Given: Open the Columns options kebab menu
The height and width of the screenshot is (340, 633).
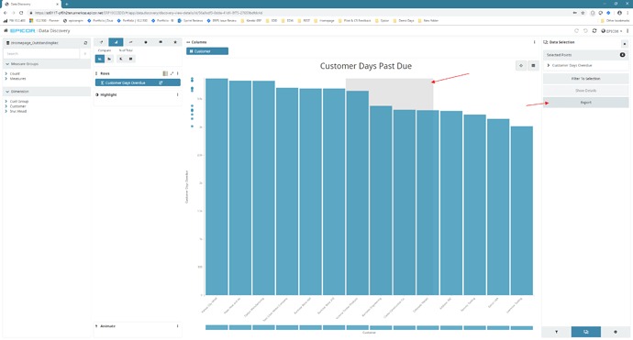Looking at the screenshot, I should pos(535,42).
